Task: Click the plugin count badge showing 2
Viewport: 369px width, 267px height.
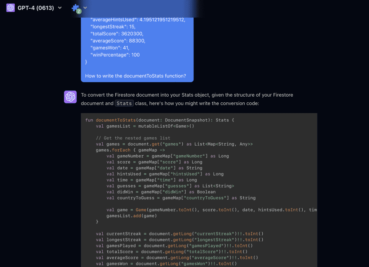Action: (79, 10)
